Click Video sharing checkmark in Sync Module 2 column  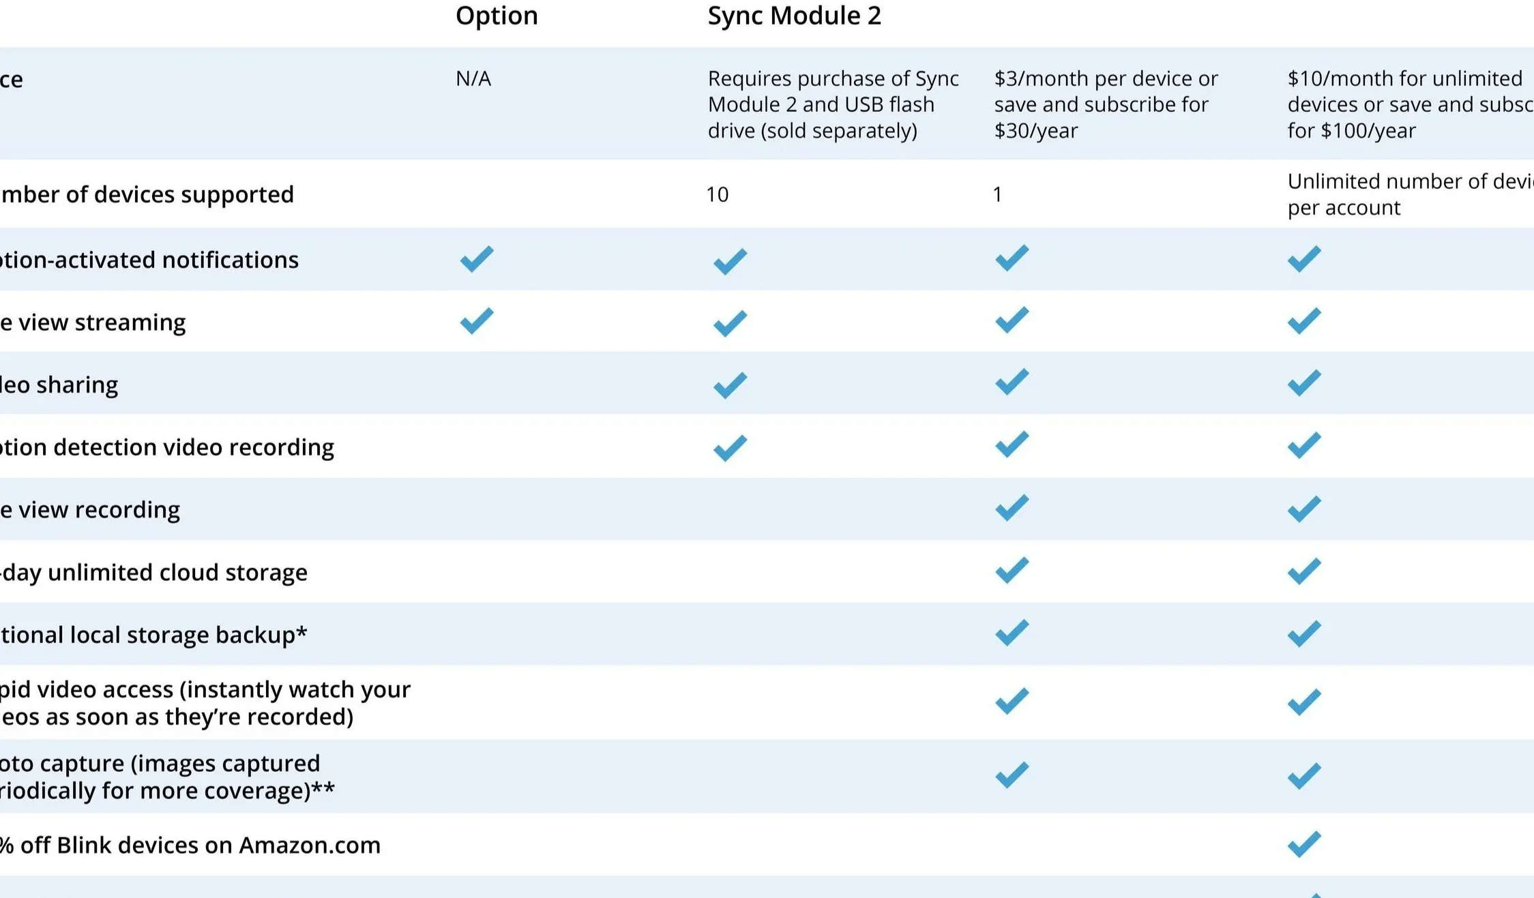[x=730, y=385]
